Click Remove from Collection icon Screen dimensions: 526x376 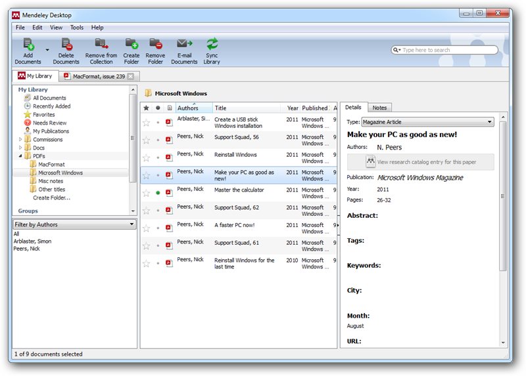[x=101, y=44]
